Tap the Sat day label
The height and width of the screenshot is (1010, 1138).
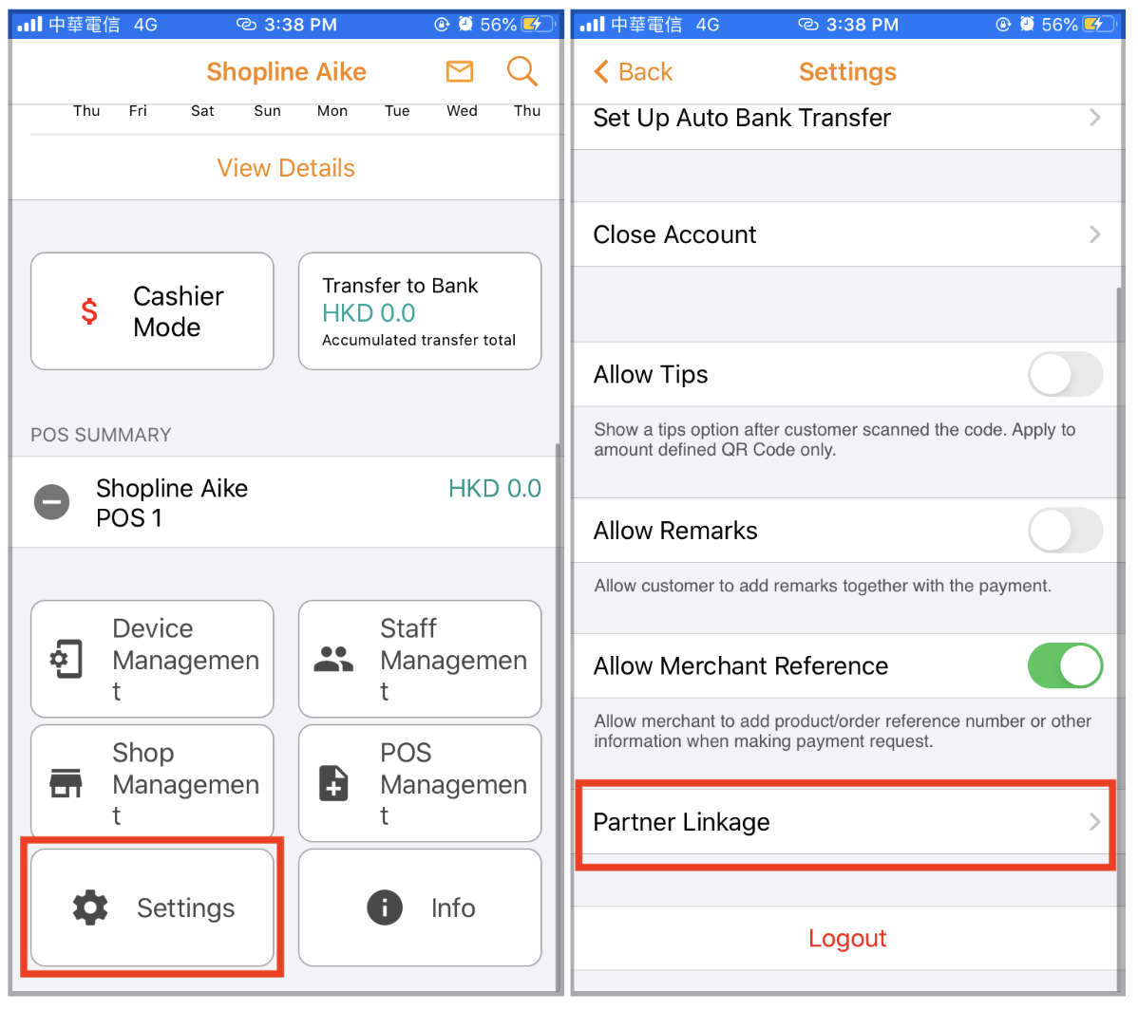202,111
